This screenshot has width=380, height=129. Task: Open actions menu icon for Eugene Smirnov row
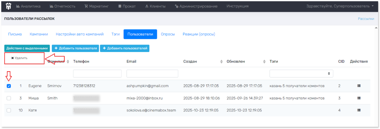pos(359,86)
